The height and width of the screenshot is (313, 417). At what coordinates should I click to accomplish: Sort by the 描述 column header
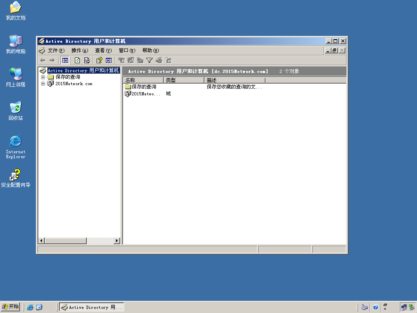tap(235, 80)
